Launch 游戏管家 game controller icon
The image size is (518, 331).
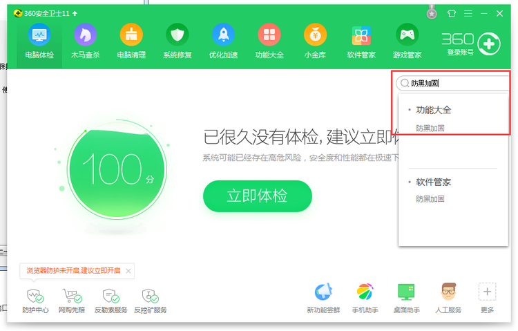click(x=407, y=35)
